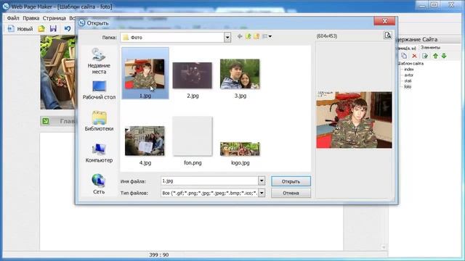
Task: Select the index page in site tree
Action: tap(409, 70)
